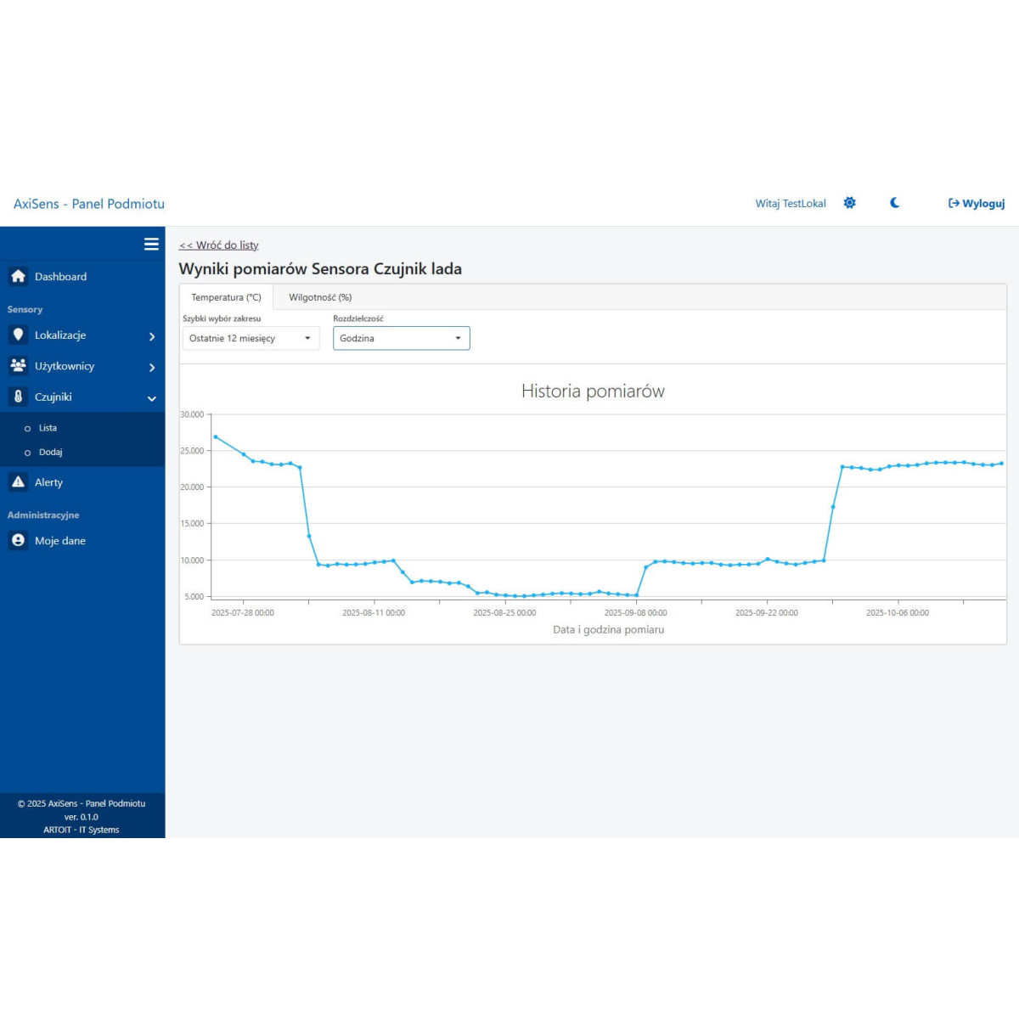Click the first data point on chart
The image size is (1019, 1019).
[216, 437]
